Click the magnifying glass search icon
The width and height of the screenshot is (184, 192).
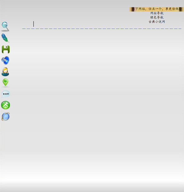click(x=5, y=26)
